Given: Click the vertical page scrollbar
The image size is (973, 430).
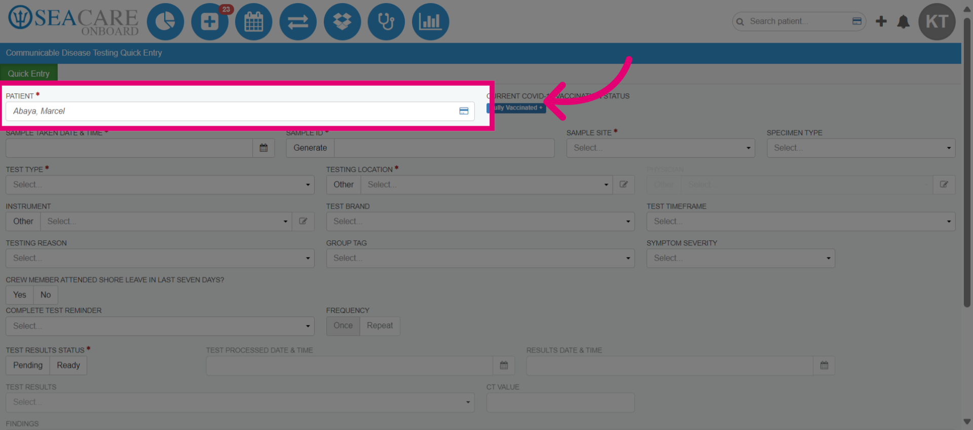Looking at the screenshot, I should click(x=967, y=162).
